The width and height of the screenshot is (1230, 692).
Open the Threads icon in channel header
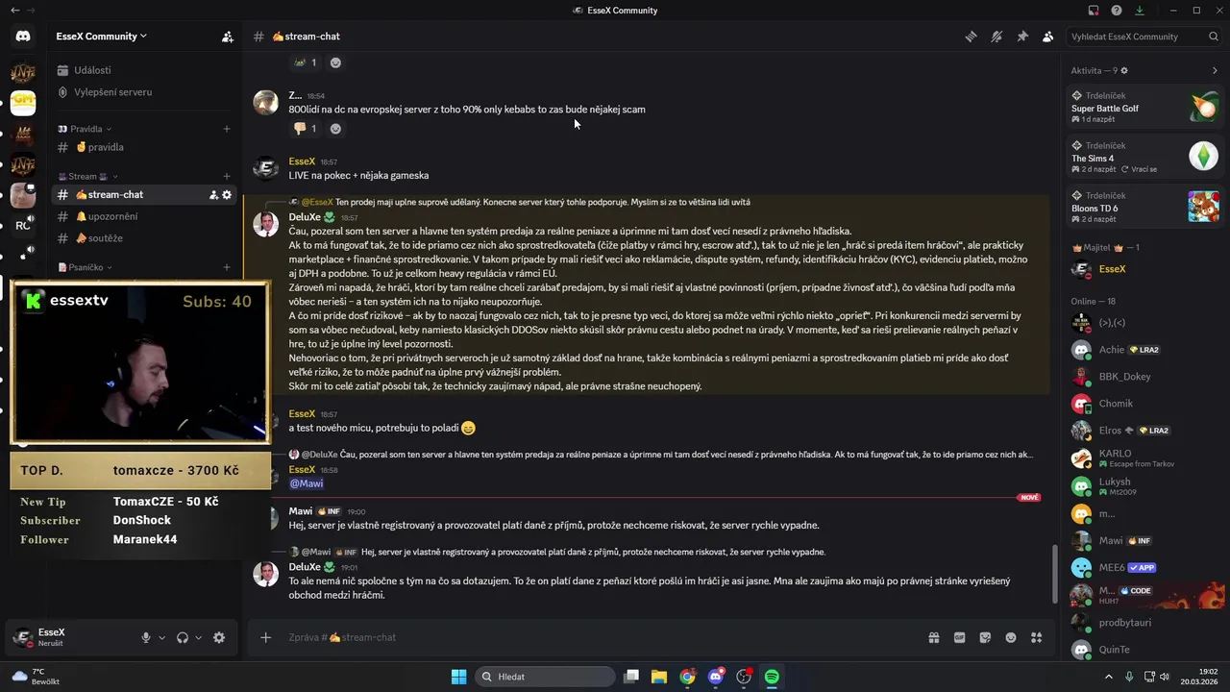tap(972, 37)
